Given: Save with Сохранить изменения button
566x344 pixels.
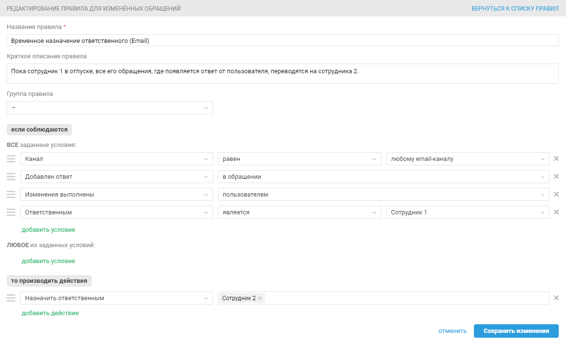Looking at the screenshot, I should 516,331.
